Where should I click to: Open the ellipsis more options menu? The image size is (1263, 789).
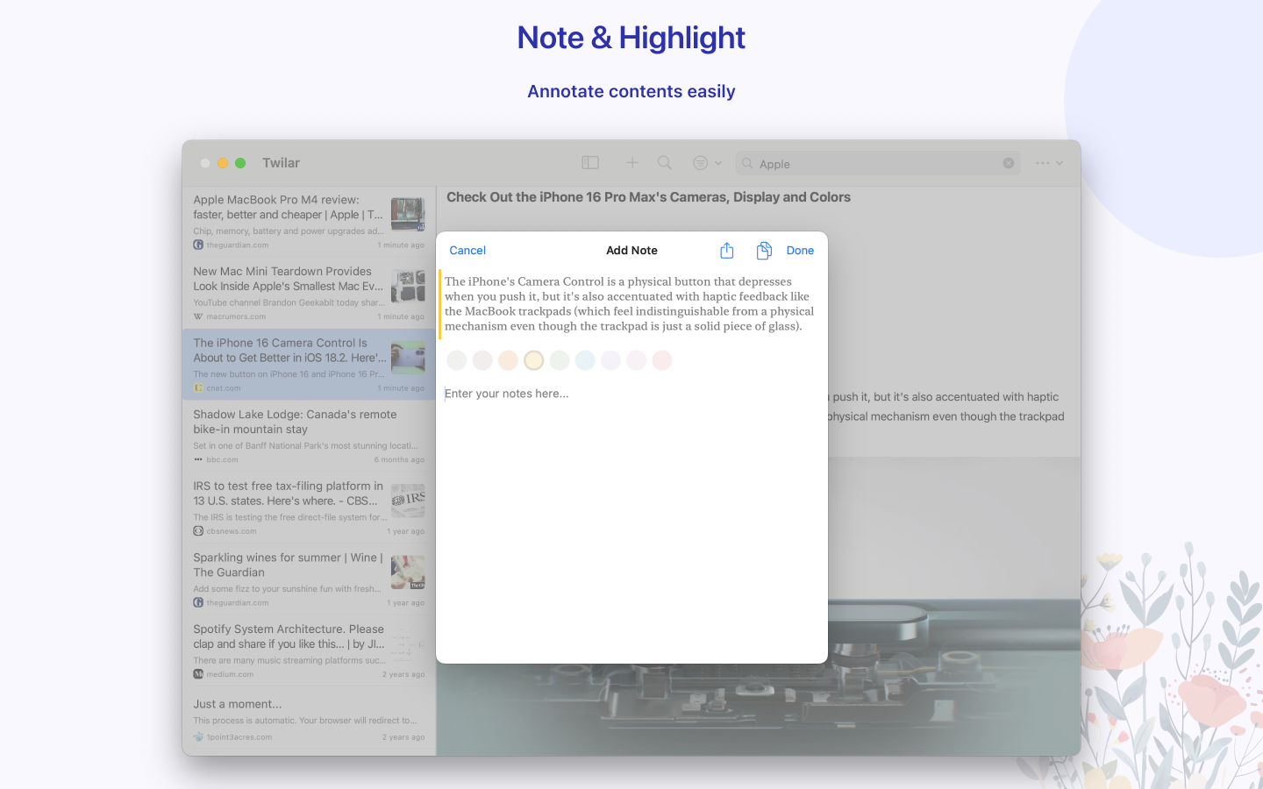pyautogui.click(x=1049, y=163)
